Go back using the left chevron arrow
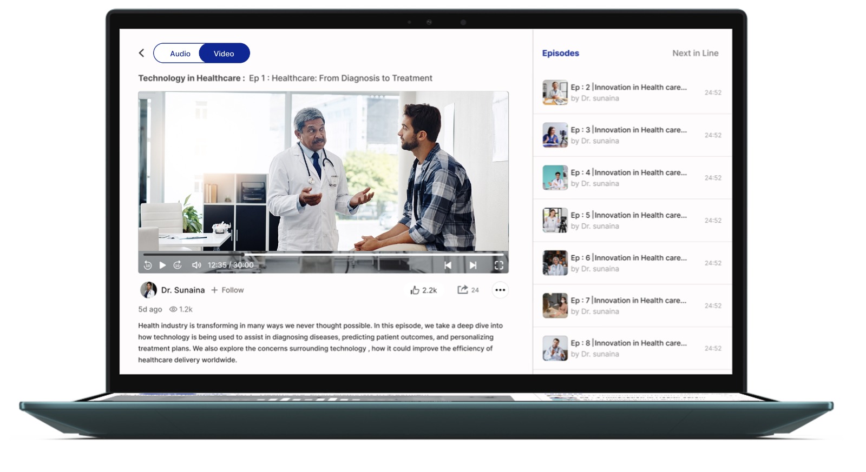 click(x=142, y=53)
